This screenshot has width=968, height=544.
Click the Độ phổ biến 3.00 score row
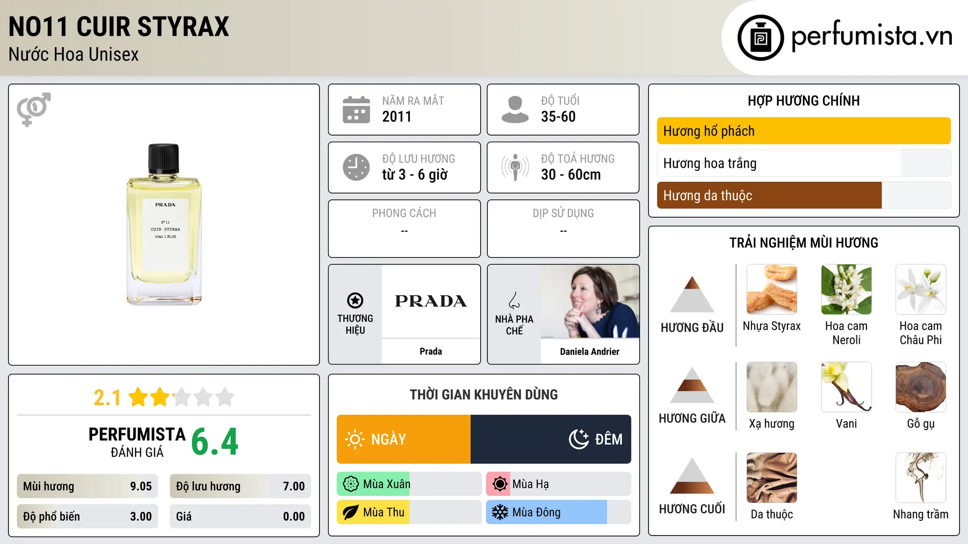(x=87, y=516)
